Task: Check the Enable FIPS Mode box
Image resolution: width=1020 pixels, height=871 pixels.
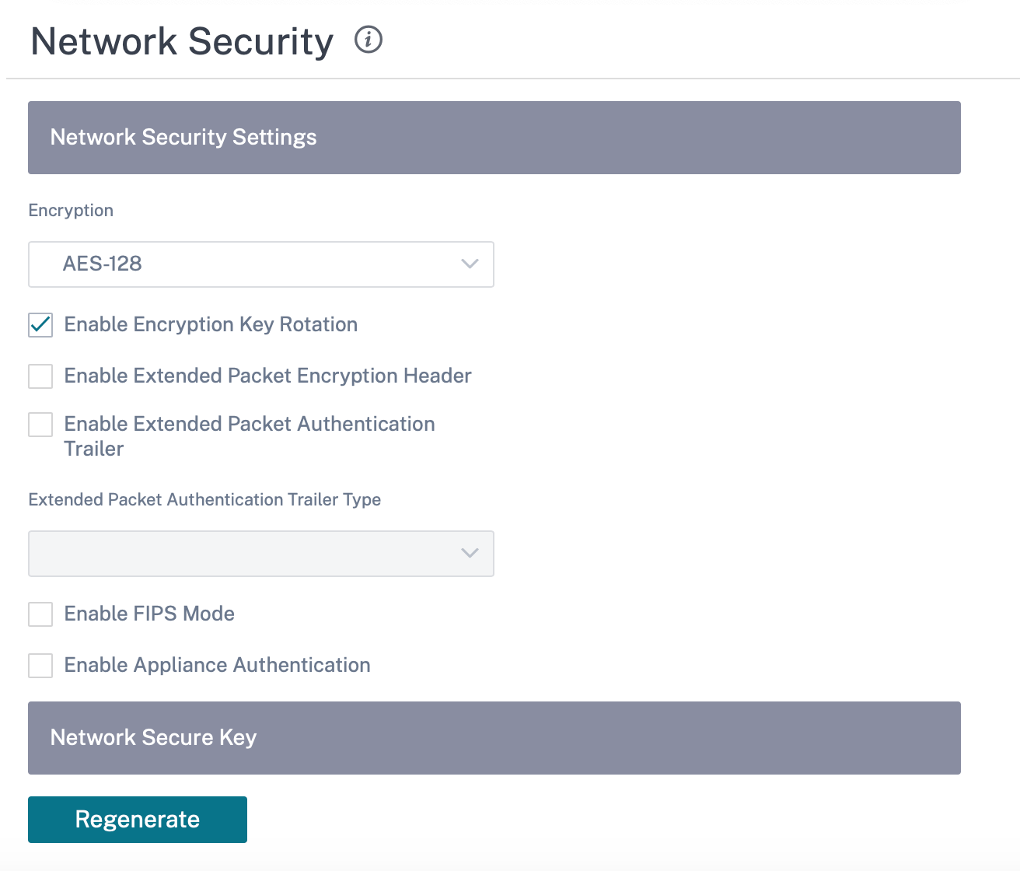Action: [x=40, y=614]
